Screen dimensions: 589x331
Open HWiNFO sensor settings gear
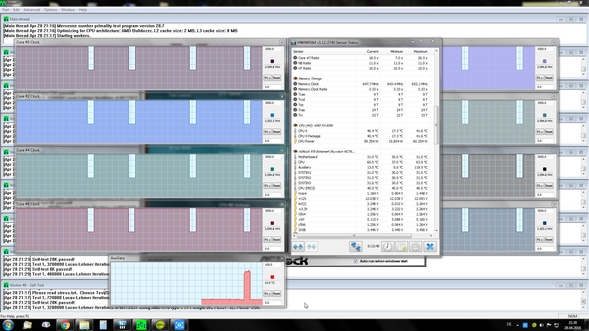click(x=416, y=247)
